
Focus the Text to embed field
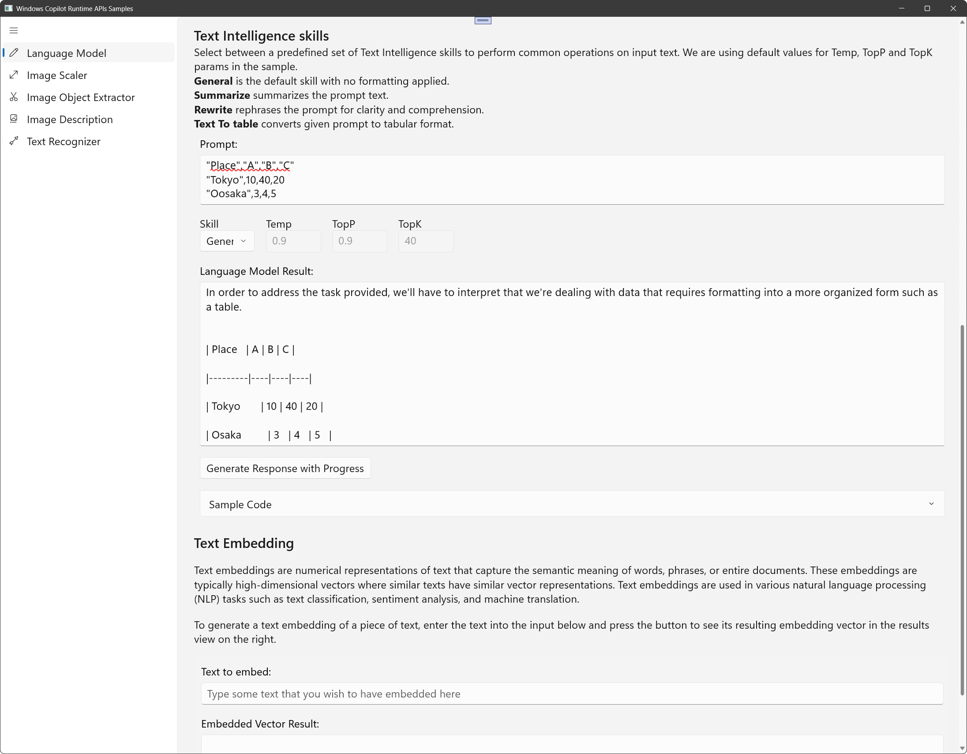(x=571, y=694)
